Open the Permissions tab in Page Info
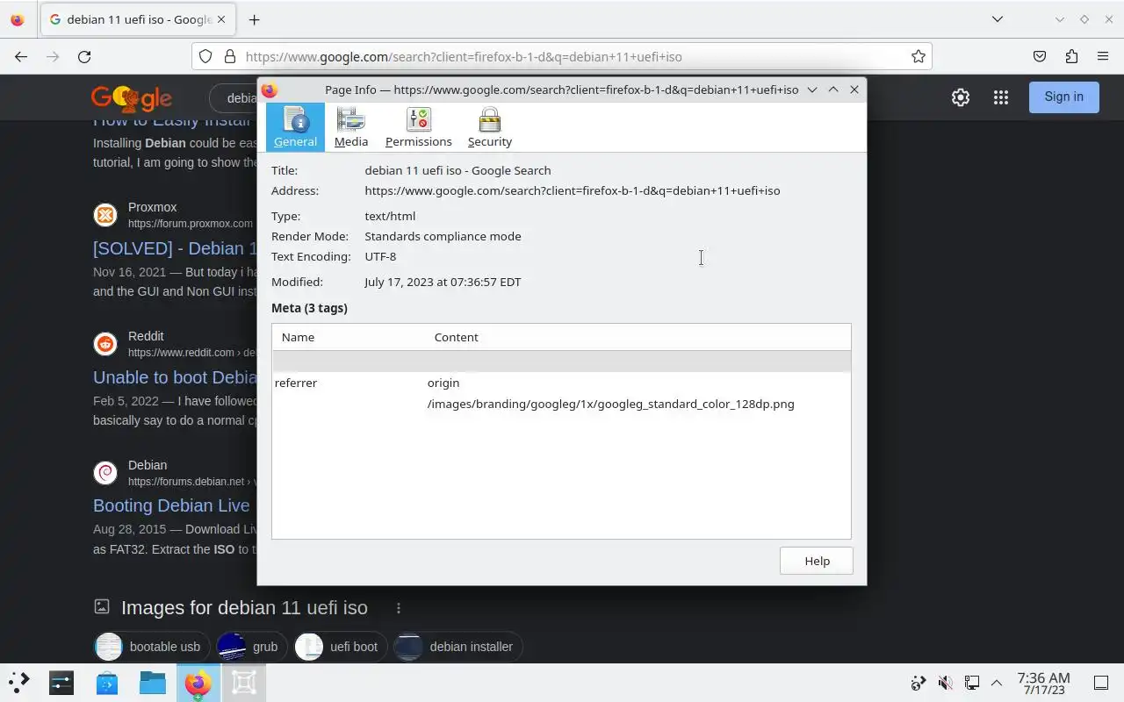 (x=419, y=127)
